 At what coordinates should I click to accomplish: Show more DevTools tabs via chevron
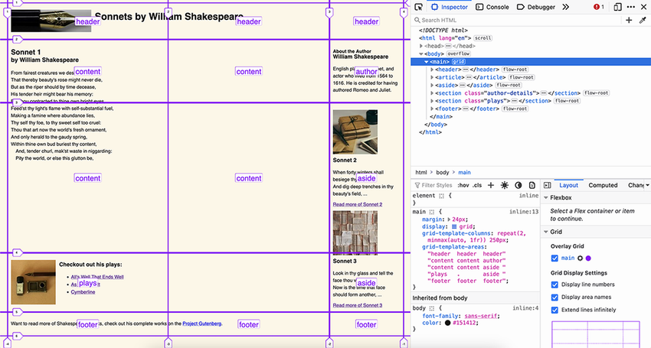tap(565, 7)
